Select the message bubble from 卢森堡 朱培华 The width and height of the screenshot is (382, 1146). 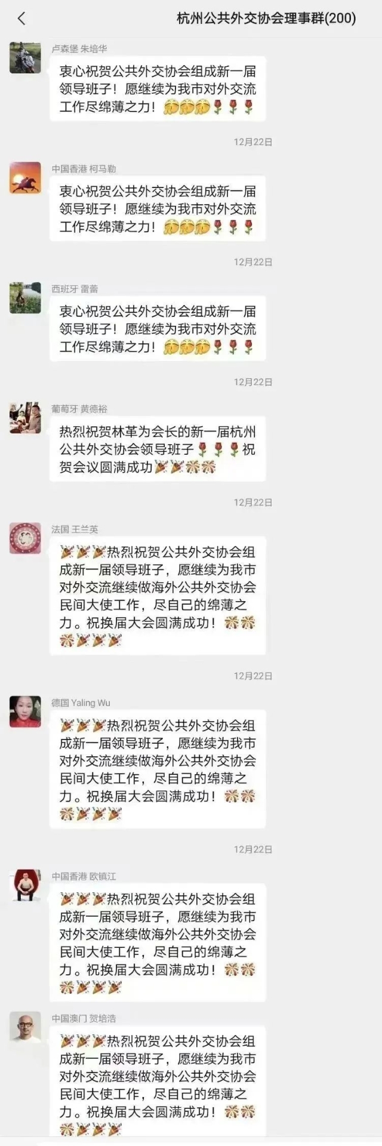tap(158, 89)
